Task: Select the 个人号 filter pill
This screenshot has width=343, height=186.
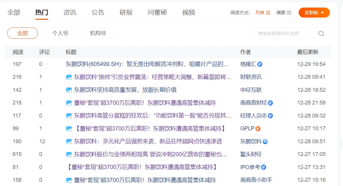Action: pyautogui.click(x=60, y=33)
